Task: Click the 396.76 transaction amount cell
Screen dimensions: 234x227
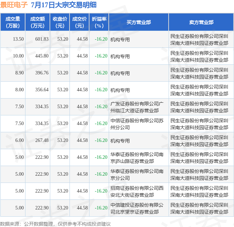Action: [x=42, y=73]
